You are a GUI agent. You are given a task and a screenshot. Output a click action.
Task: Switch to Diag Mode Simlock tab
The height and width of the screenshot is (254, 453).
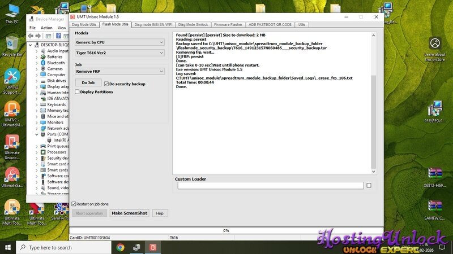coord(193,25)
